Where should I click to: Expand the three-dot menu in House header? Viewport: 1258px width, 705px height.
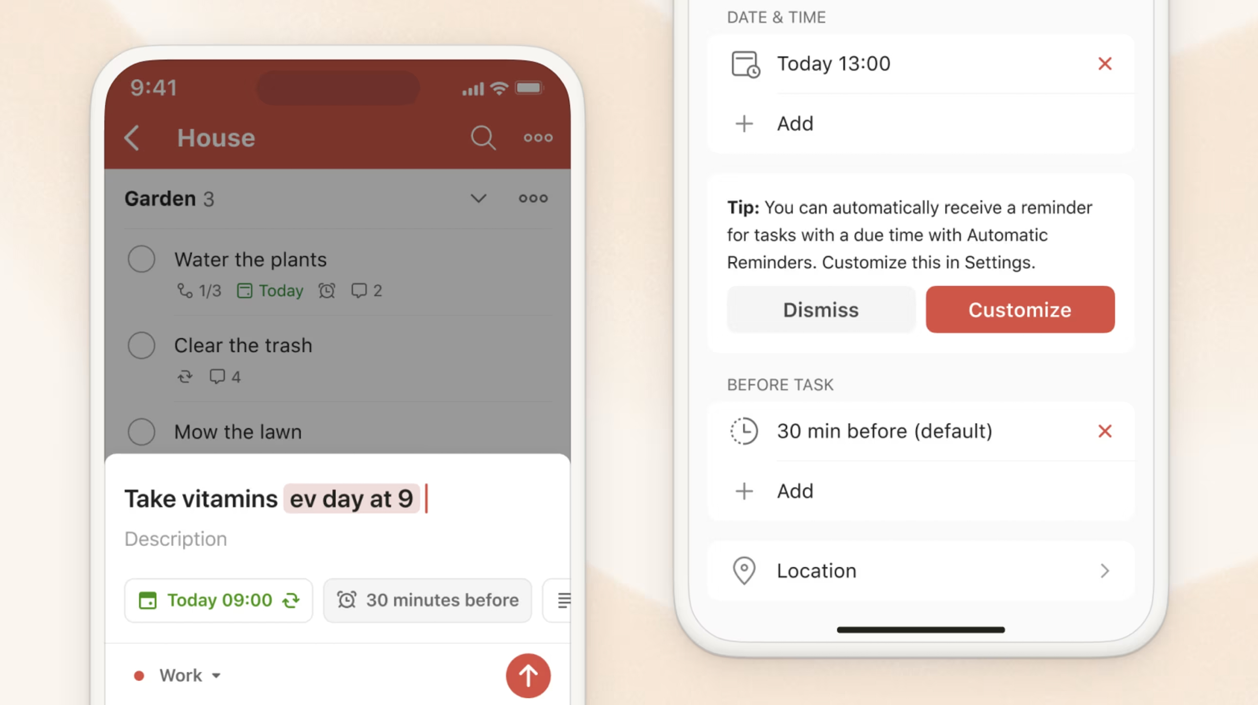(538, 137)
